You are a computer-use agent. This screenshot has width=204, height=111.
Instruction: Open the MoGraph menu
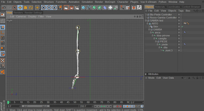tap(110, 2)
